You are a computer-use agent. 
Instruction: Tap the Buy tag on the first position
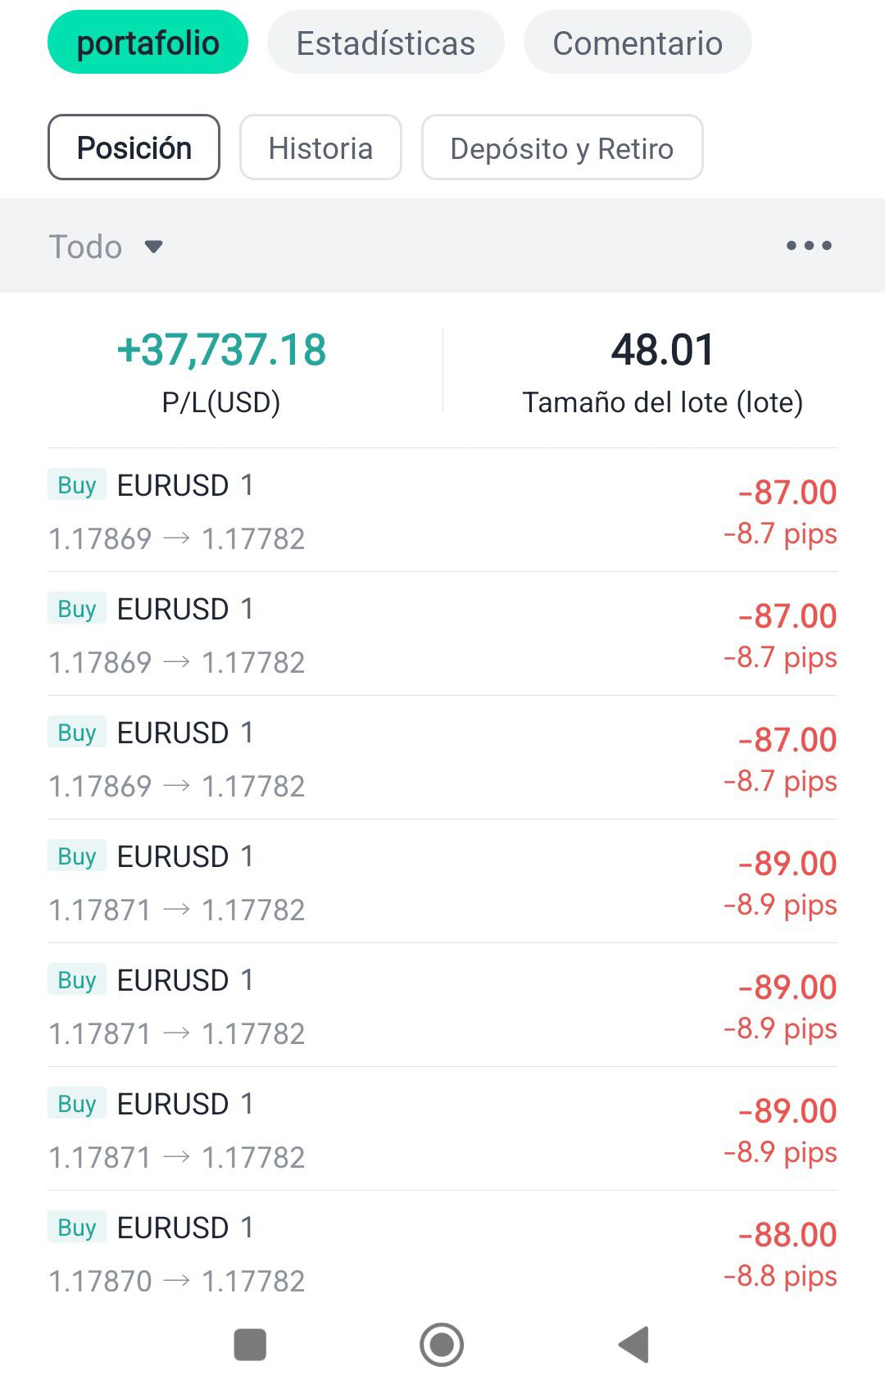click(77, 485)
